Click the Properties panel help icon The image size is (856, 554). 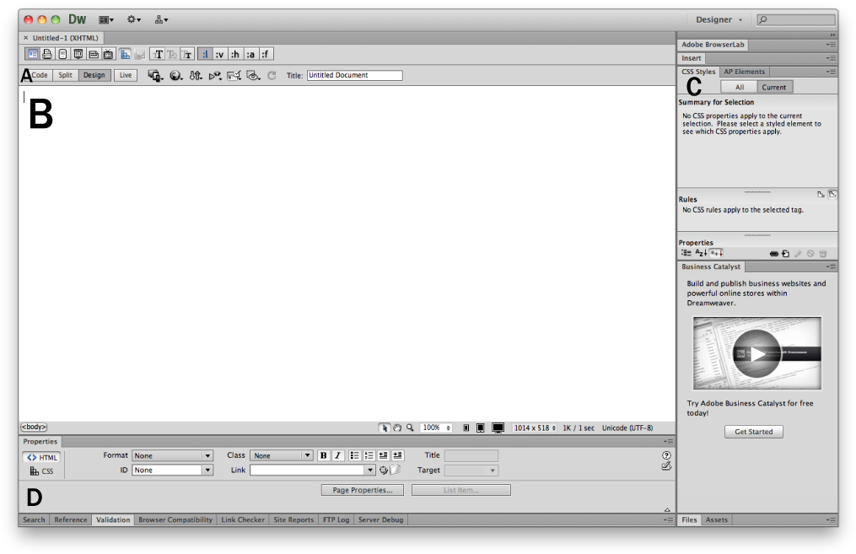(x=666, y=455)
